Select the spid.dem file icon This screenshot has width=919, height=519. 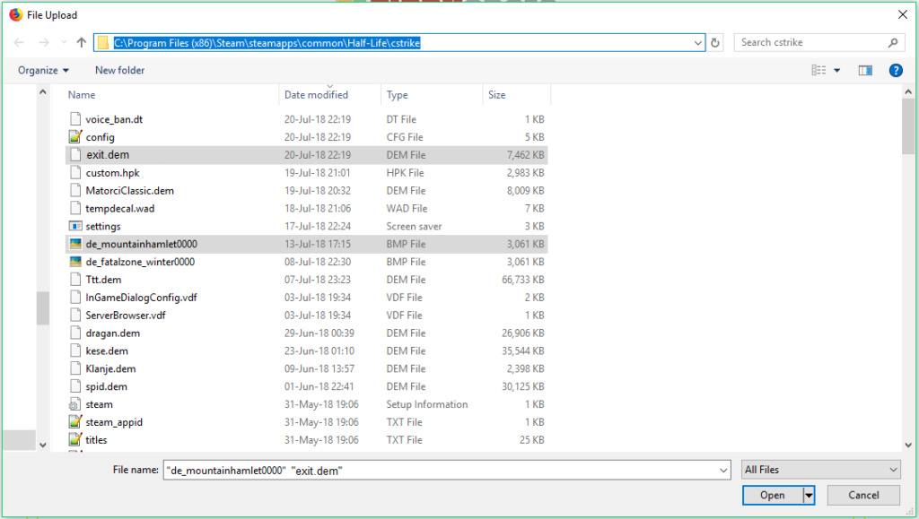point(75,386)
